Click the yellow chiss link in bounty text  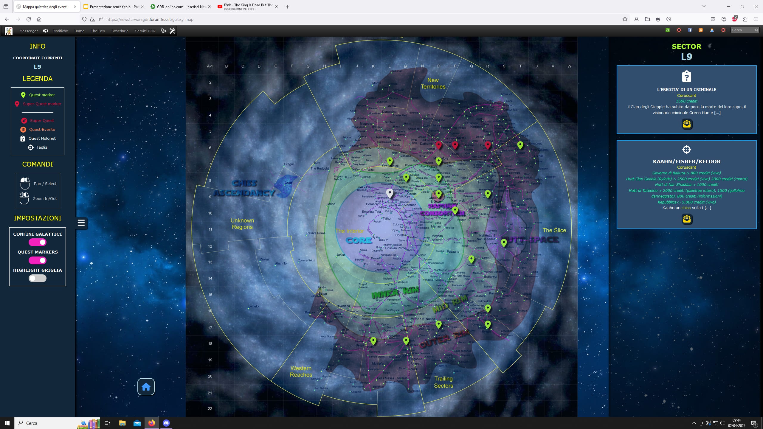[x=686, y=208]
